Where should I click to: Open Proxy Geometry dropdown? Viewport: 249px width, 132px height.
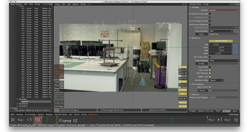pyautogui.click(x=221, y=31)
